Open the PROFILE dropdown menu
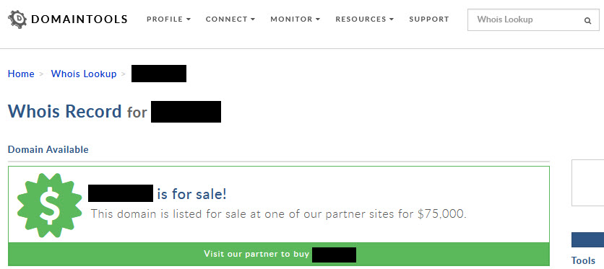 coord(169,19)
